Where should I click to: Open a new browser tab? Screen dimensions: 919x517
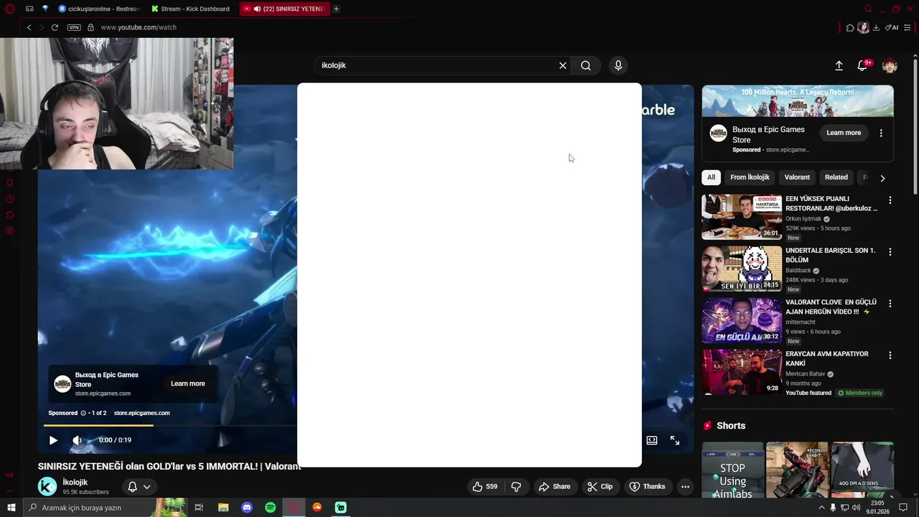(336, 9)
